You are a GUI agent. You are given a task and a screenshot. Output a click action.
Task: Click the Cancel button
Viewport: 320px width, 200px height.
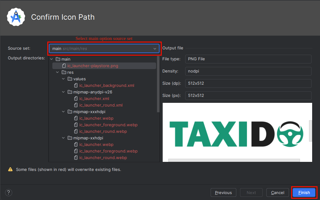pos(277,192)
